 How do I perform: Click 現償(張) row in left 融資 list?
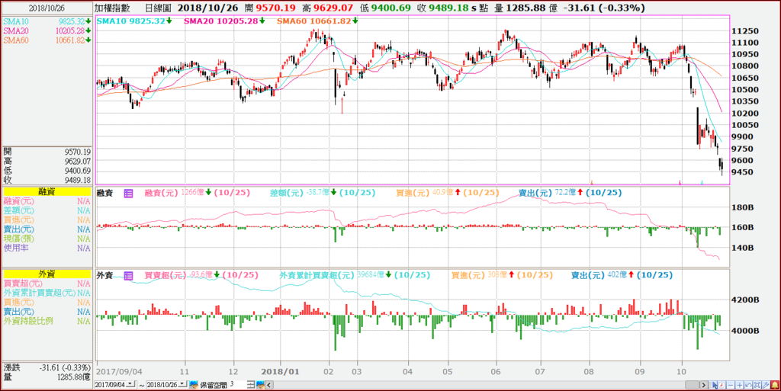point(47,239)
